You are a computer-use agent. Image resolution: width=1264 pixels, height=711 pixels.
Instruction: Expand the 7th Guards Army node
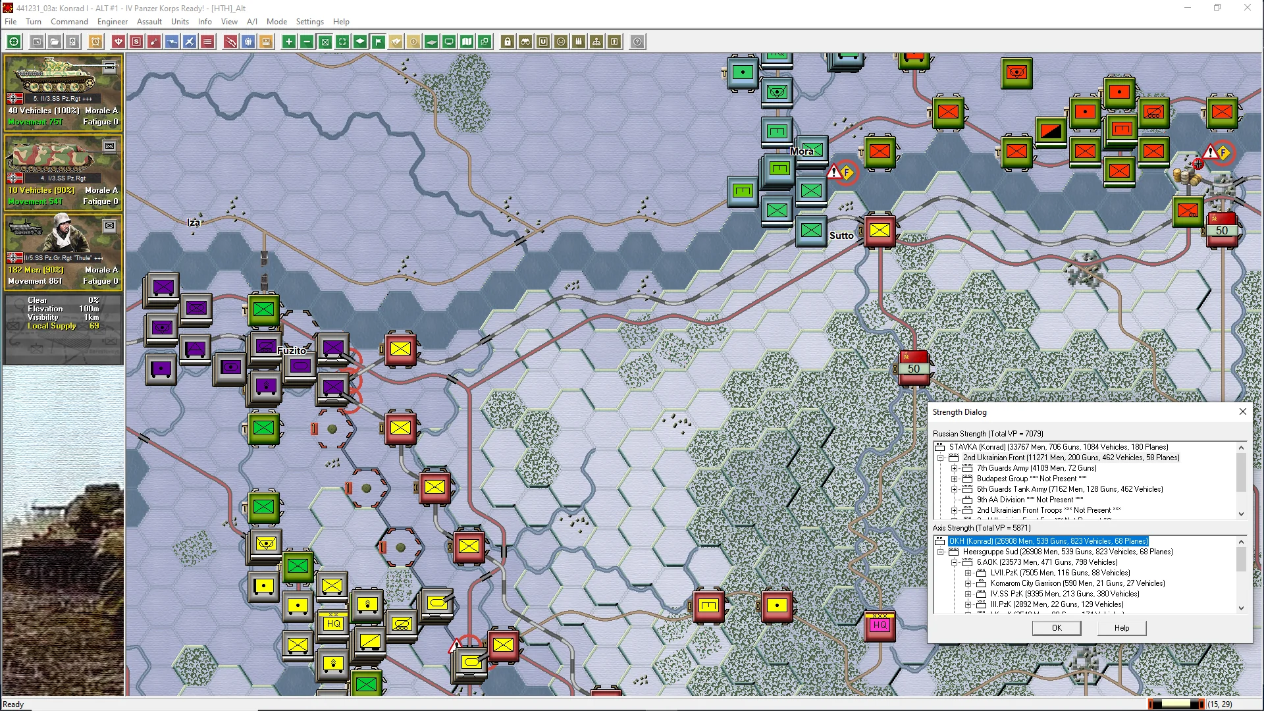click(955, 468)
